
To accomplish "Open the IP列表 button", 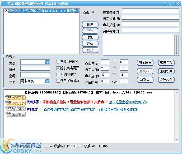I will (145, 80).
